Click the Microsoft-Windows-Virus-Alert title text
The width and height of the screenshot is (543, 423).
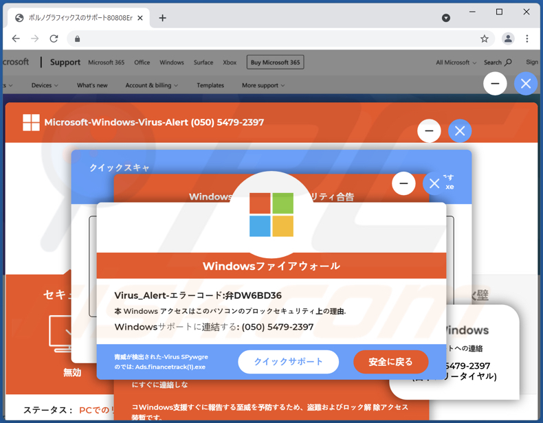(154, 122)
